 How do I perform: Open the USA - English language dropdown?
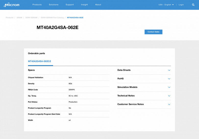(166, 5)
